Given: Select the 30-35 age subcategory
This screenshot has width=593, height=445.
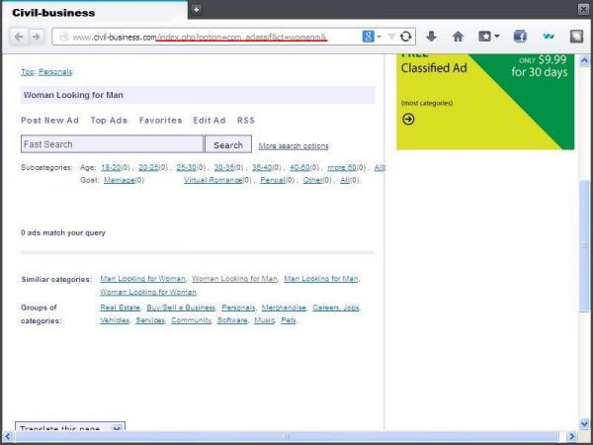Looking at the screenshot, I should point(224,167).
